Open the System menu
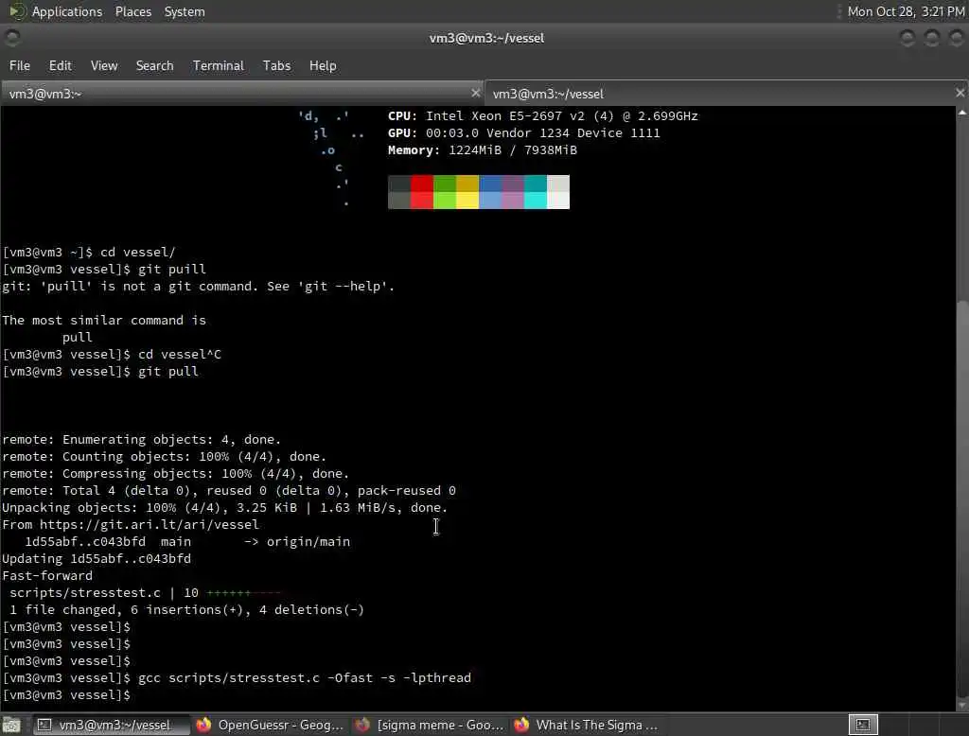This screenshot has height=736, width=969. pos(185,11)
